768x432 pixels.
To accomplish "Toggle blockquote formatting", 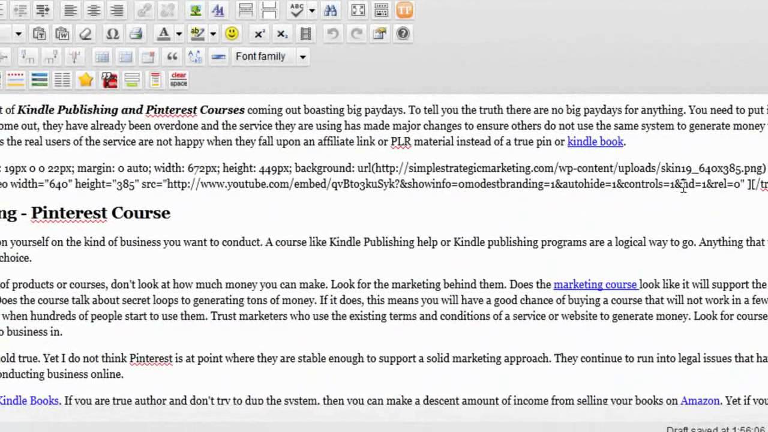I will (x=172, y=56).
